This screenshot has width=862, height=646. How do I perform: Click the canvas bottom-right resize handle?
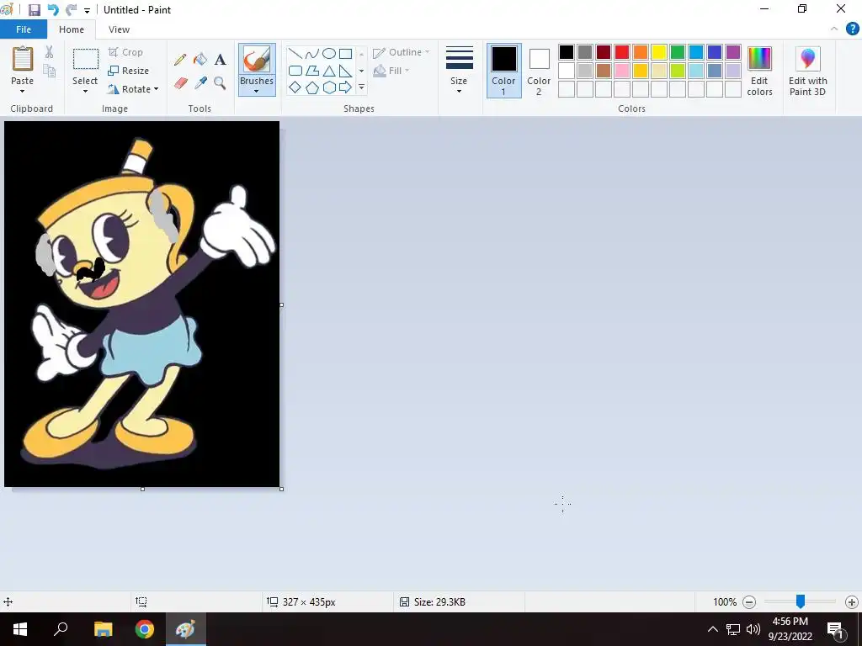pos(282,489)
